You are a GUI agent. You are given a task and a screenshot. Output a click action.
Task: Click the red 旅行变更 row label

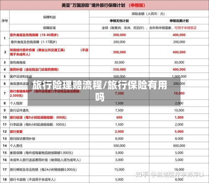tap(16, 132)
